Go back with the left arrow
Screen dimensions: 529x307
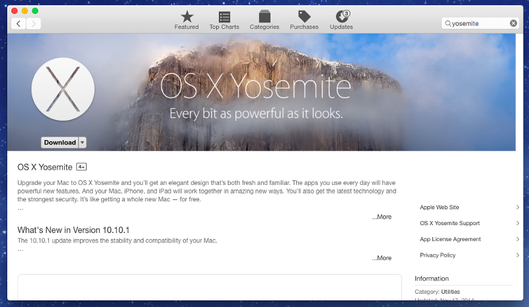(19, 24)
